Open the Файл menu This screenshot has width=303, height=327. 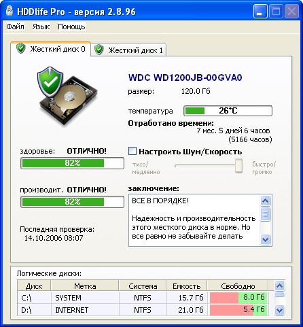(x=15, y=27)
